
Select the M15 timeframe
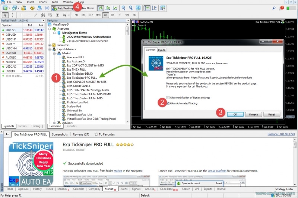tap(91, 15)
